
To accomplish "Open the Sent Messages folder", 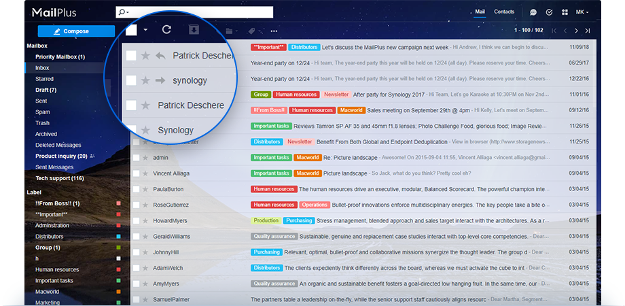I will click(x=54, y=167).
